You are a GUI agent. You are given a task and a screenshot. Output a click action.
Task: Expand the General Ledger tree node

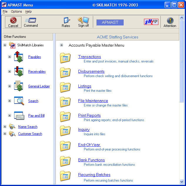coord(9,86)
